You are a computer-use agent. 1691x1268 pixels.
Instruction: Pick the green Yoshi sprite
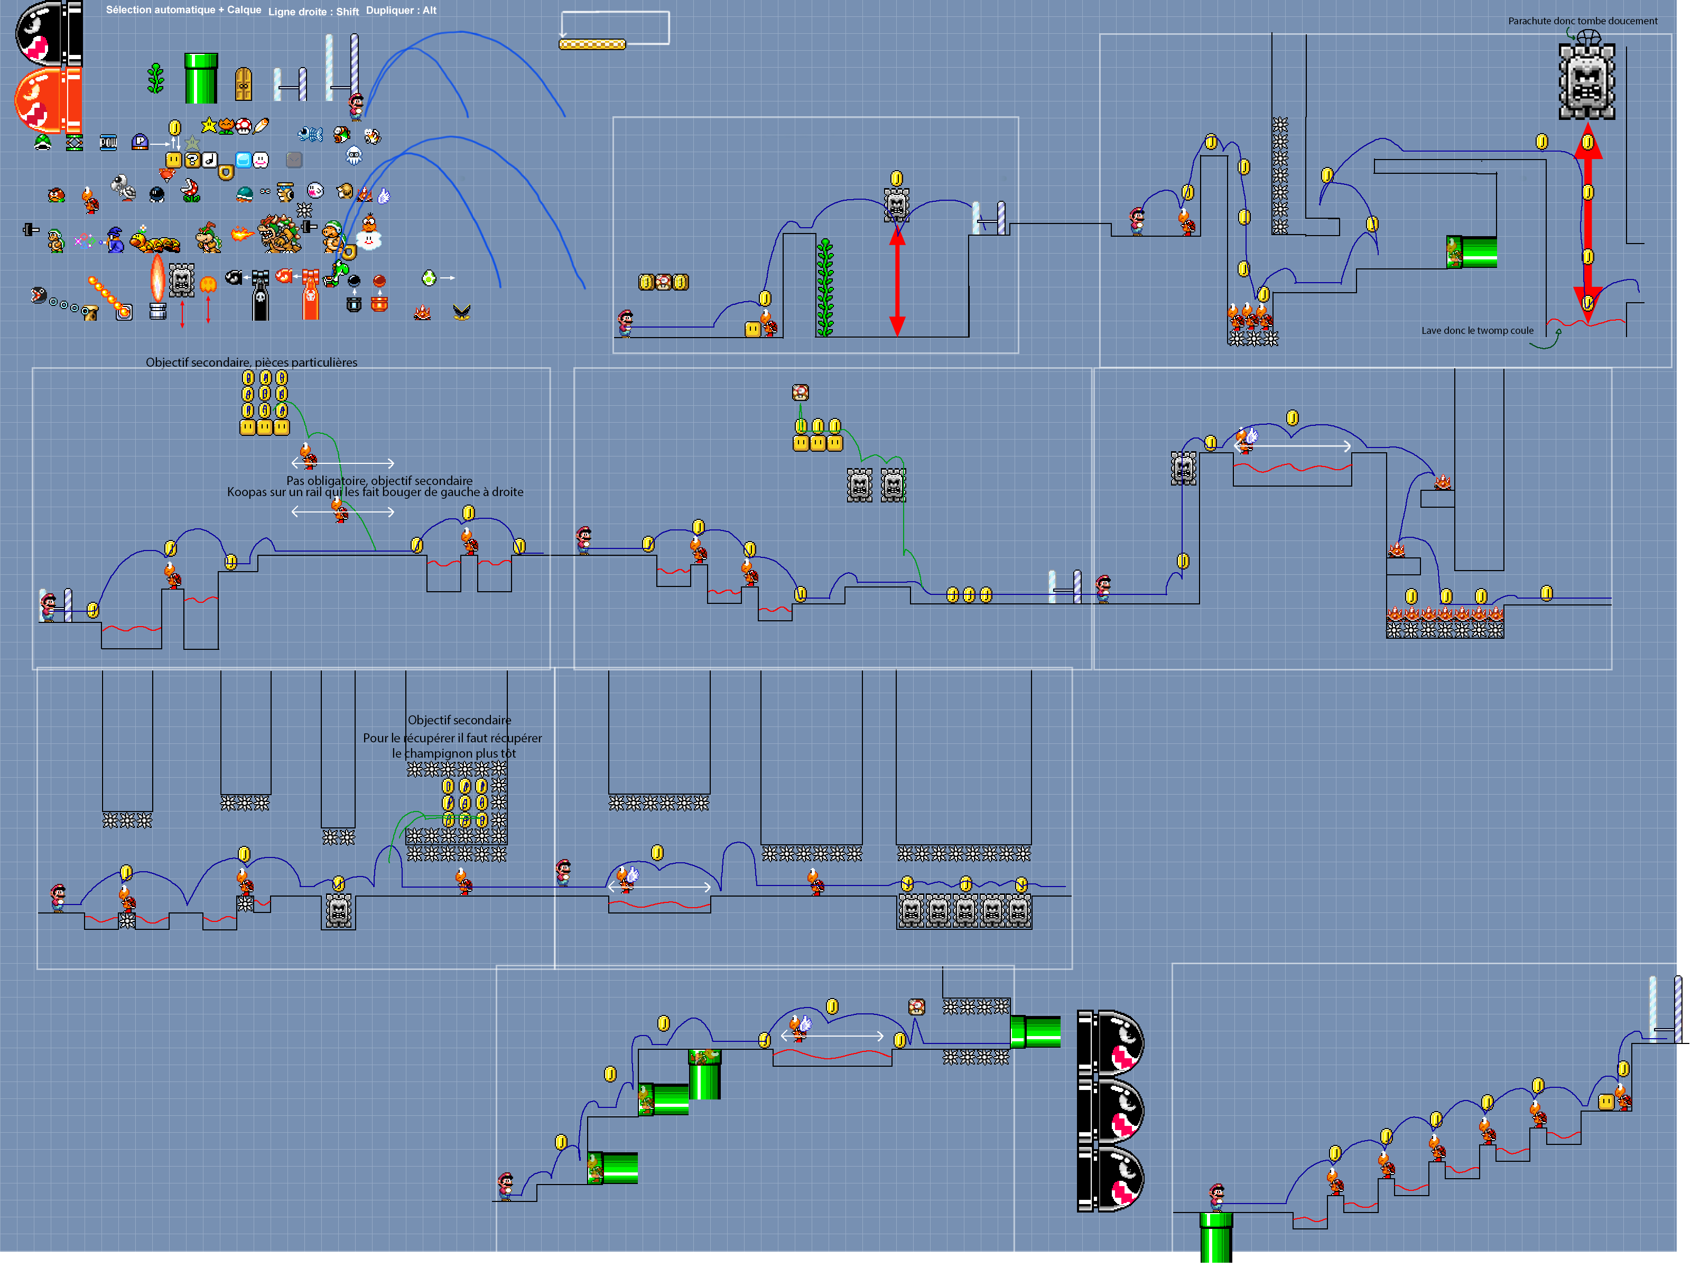click(337, 273)
